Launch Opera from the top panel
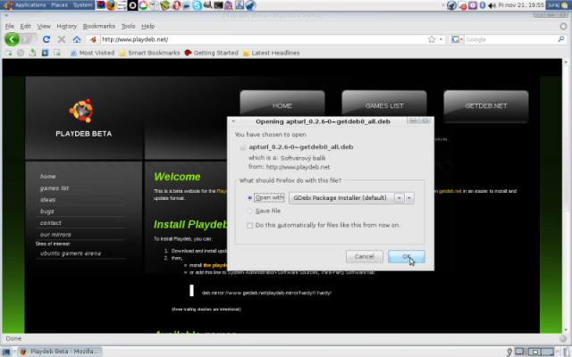This screenshot has width=572, height=357. [177, 5]
